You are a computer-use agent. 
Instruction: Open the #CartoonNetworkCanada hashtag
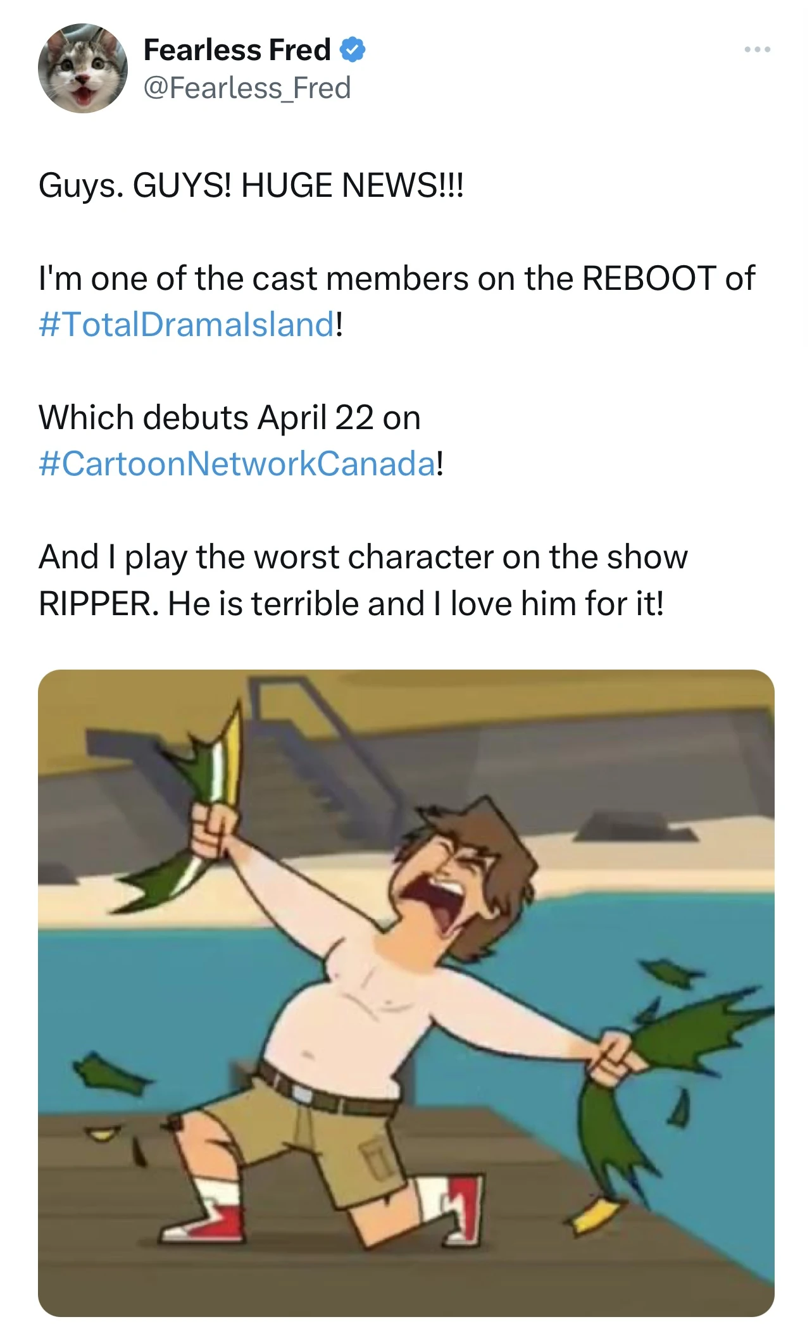pos(237,463)
